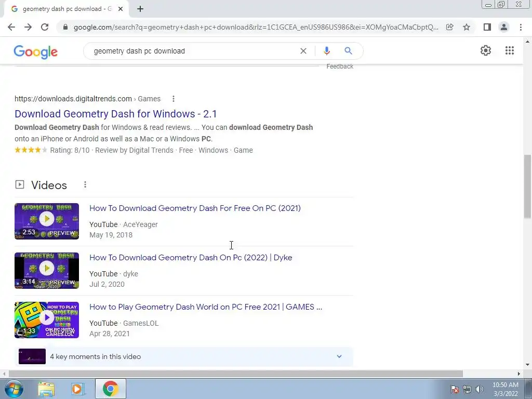Clear the search box text
Viewport: 532px width, 399px height.
point(303,51)
